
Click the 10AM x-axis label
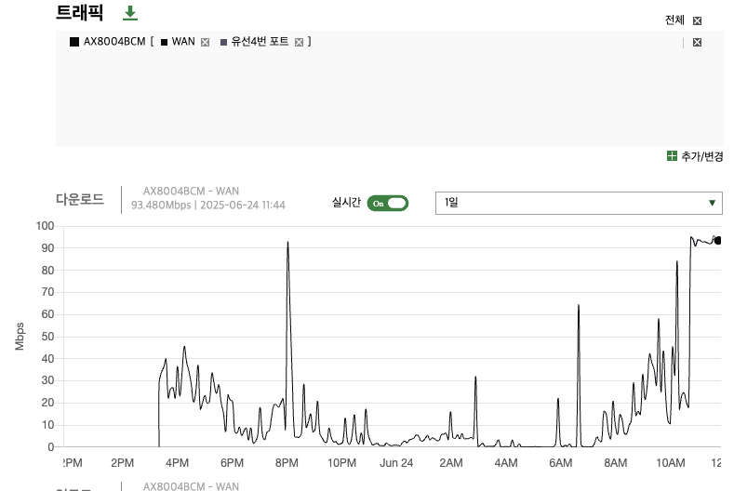(x=671, y=463)
